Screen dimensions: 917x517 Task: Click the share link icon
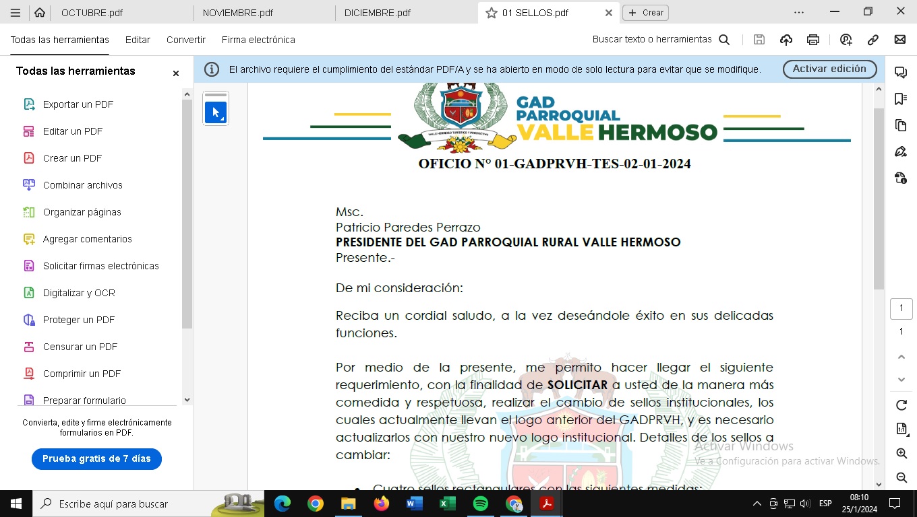tap(873, 40)
